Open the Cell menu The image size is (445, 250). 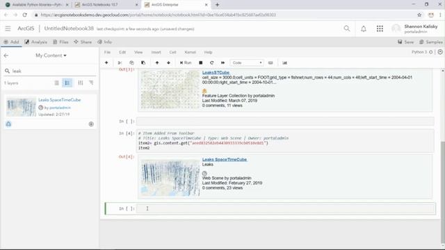click(x=172, y=52)
